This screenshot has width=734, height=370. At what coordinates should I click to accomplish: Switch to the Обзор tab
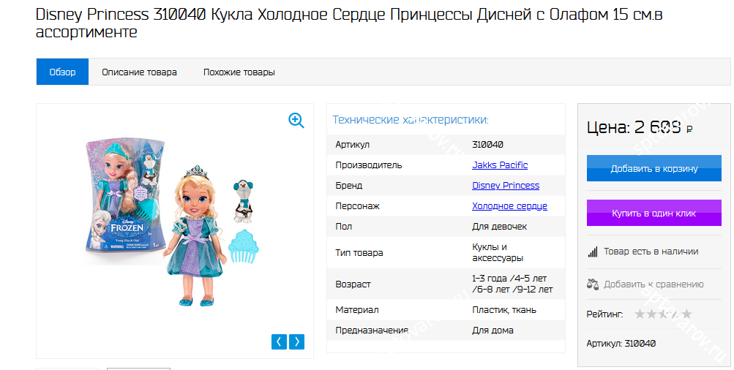click(62, 72)
